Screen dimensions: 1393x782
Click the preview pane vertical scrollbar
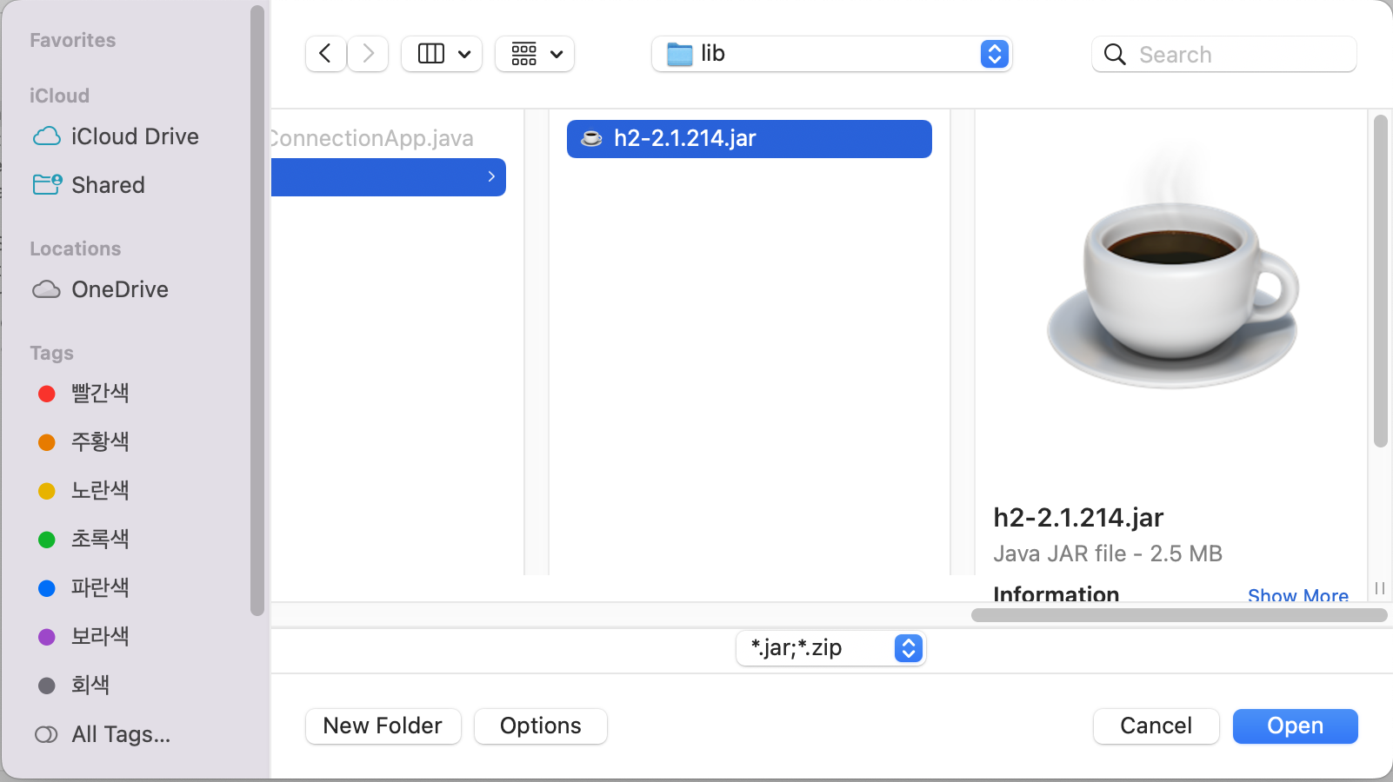click(1380, 281)
